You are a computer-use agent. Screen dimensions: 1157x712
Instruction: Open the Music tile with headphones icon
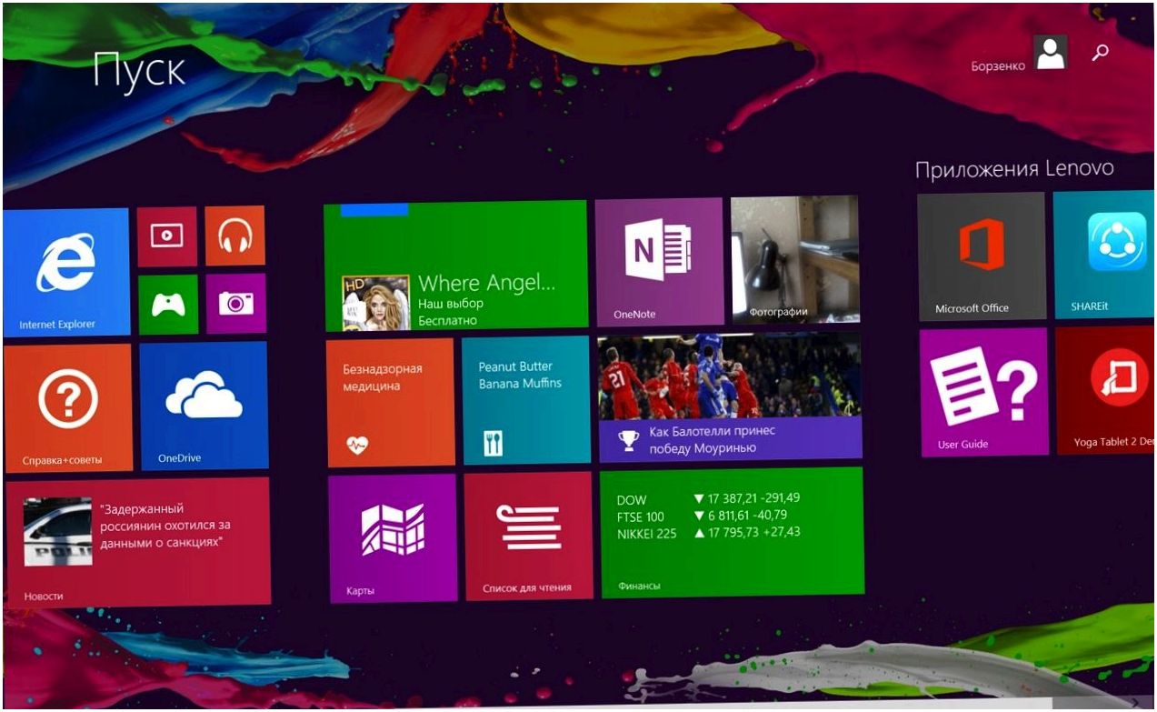[x=235, y=236]
